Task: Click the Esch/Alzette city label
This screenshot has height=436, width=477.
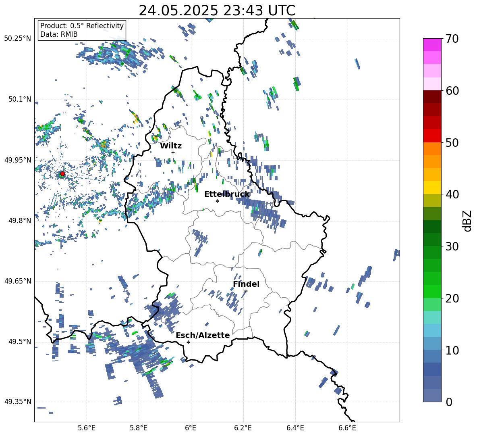Action: [203, 335]
